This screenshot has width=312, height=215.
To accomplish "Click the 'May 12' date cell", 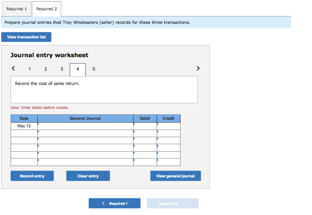I will coord(24,126).
